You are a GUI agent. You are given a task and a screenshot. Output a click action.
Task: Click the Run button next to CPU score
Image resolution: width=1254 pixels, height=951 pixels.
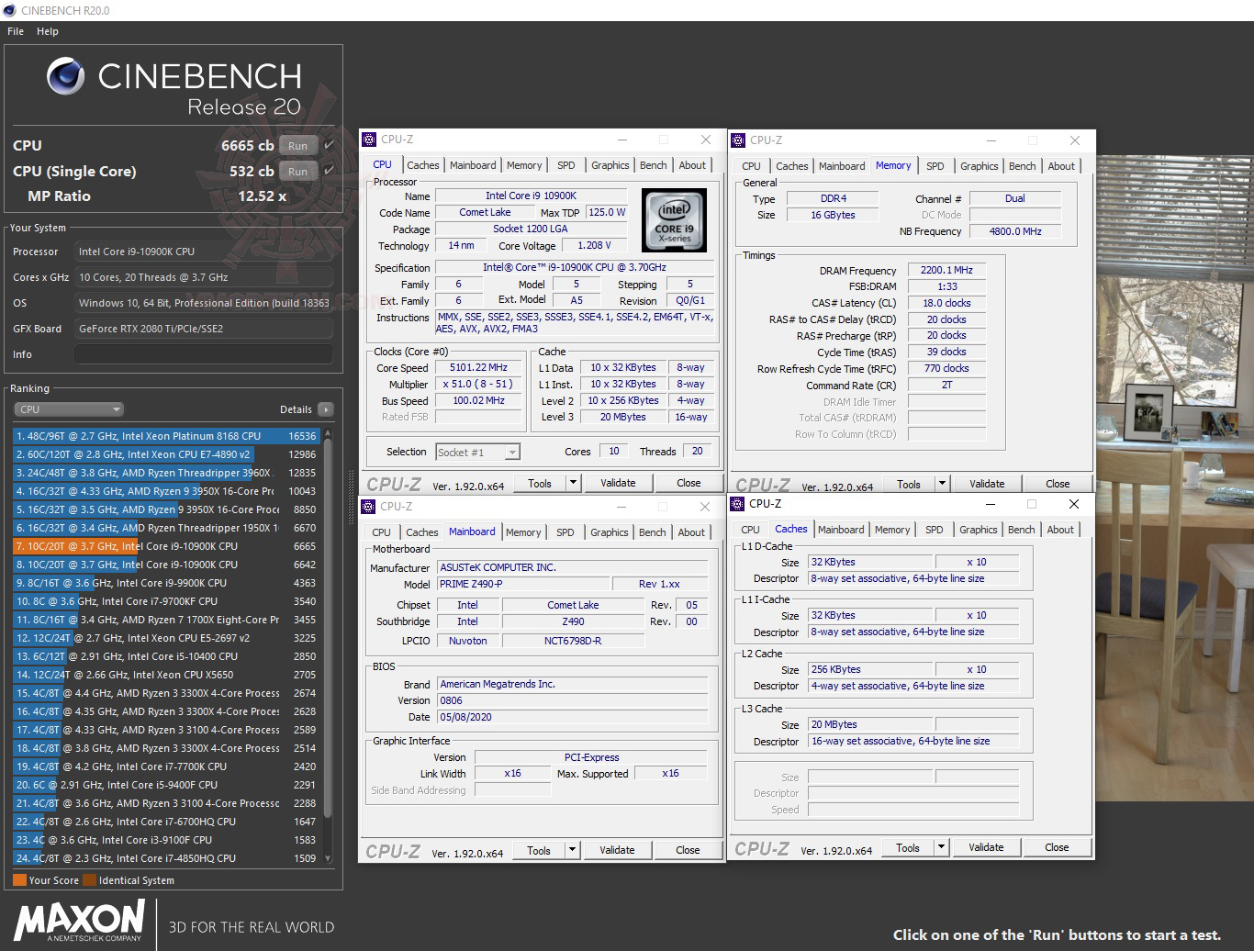pyautogui.click(x=297, y=145)
